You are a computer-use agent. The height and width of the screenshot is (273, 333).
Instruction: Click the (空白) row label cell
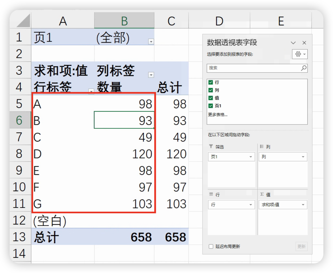(x=63, y=220)
